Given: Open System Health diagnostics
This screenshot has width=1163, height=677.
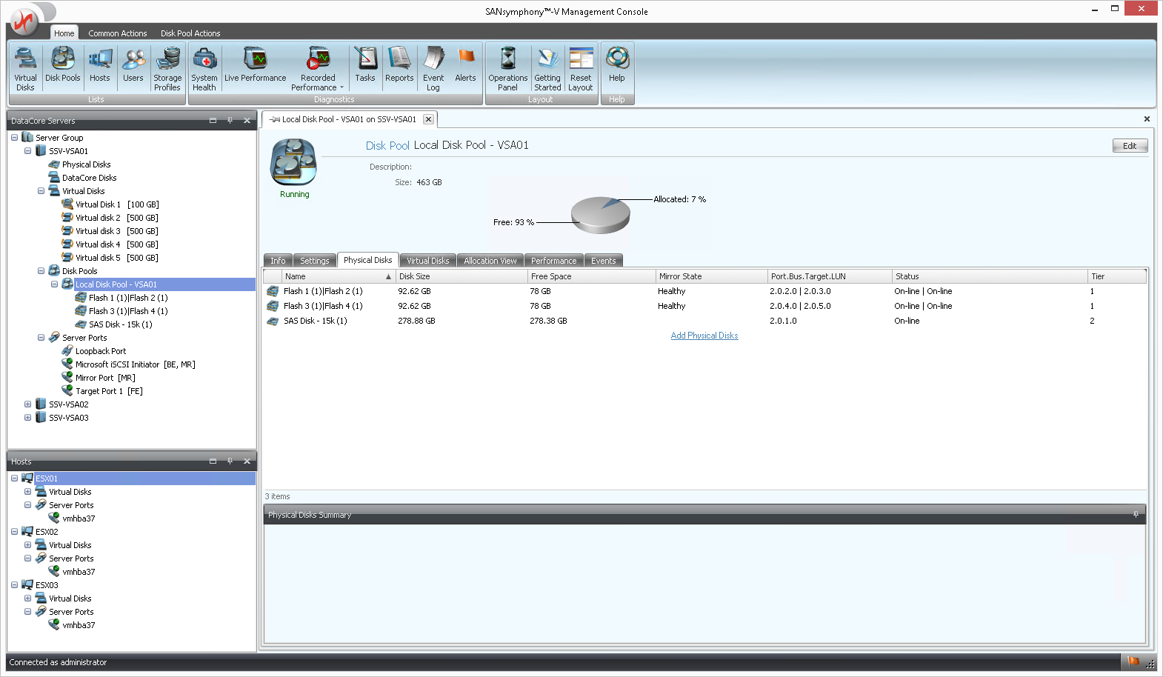Looking at the screenshot, I should [x=204, y=68].
